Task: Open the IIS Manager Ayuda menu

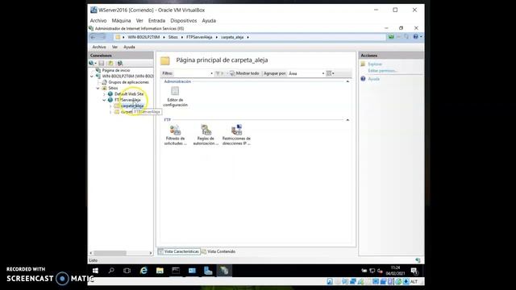Action: tap(129, 47)
